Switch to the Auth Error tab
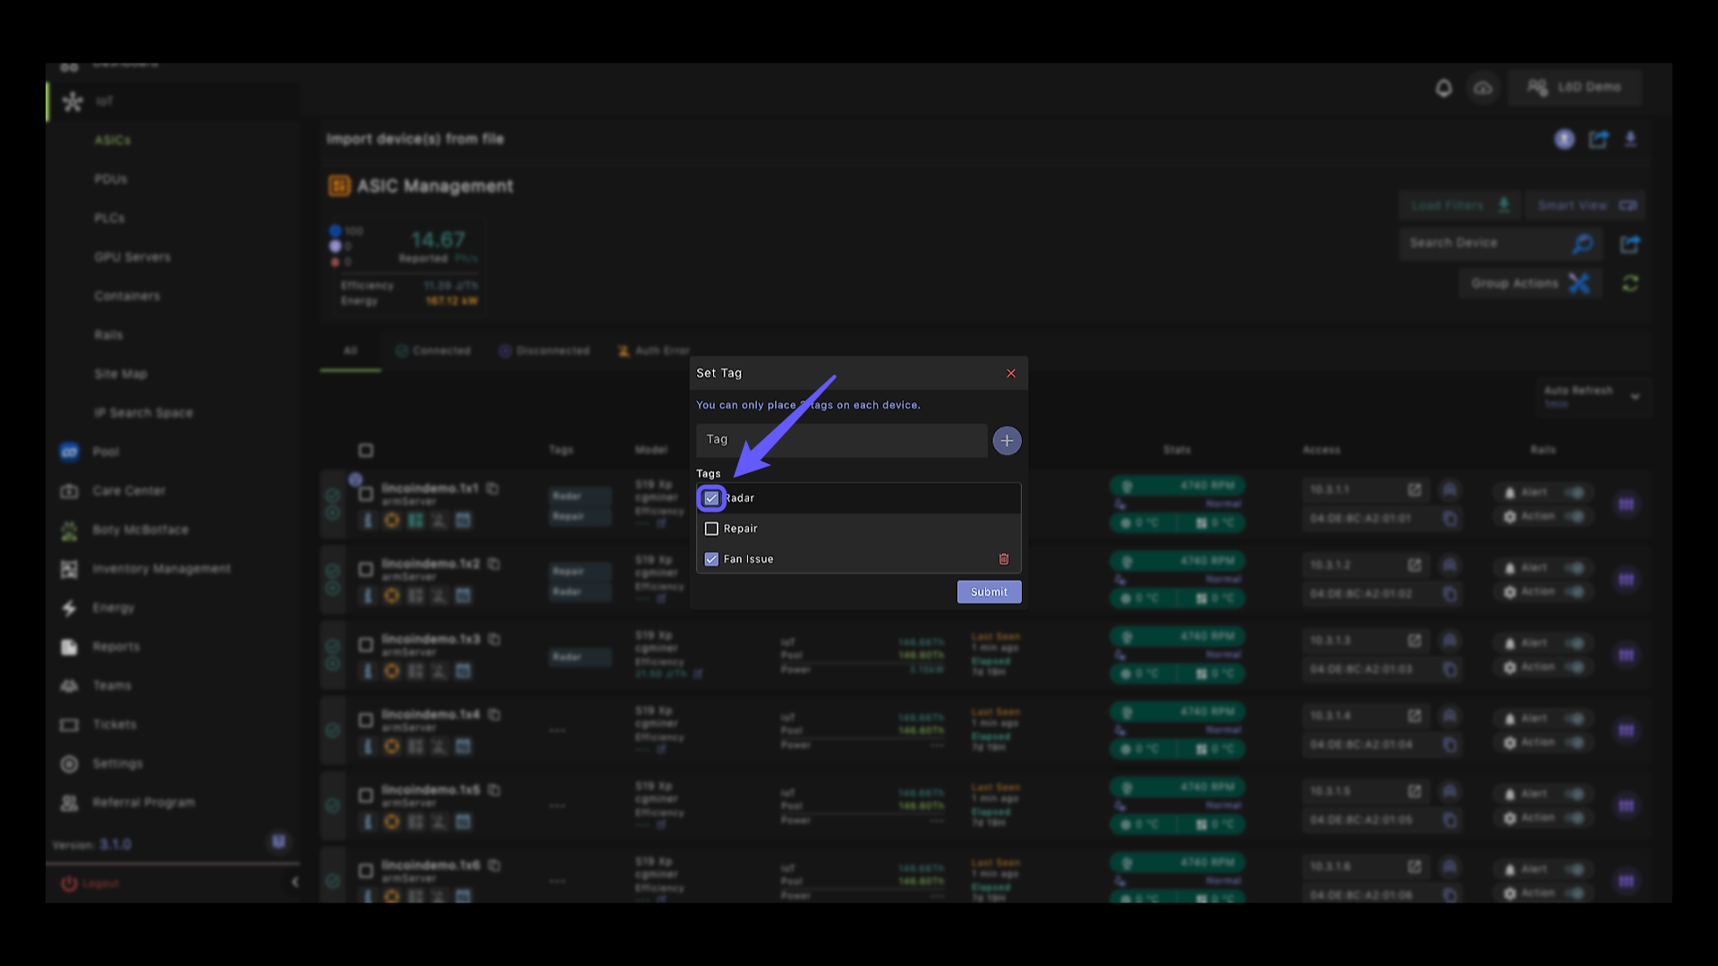Screen dimensions: 1718x966 (654, 352)
